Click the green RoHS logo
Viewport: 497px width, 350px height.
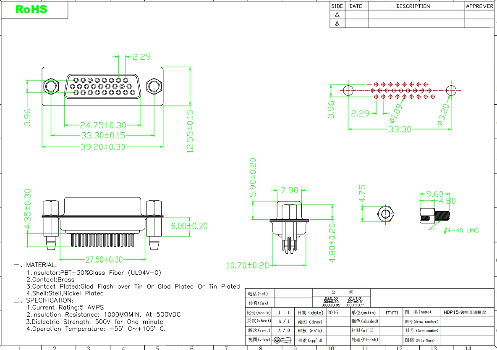coord(31,9)
